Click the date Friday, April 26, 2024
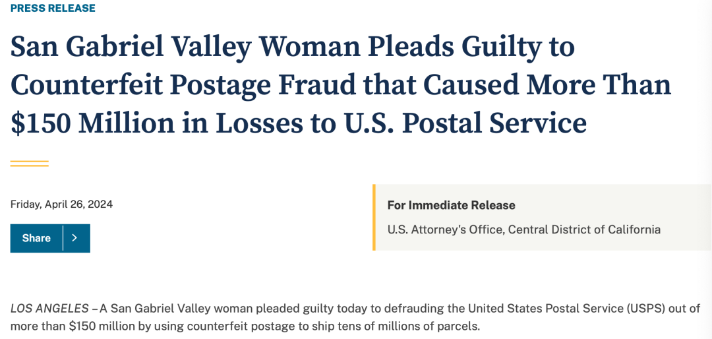The height and width of the screenshot is (339, 712). tap(62, 204)
